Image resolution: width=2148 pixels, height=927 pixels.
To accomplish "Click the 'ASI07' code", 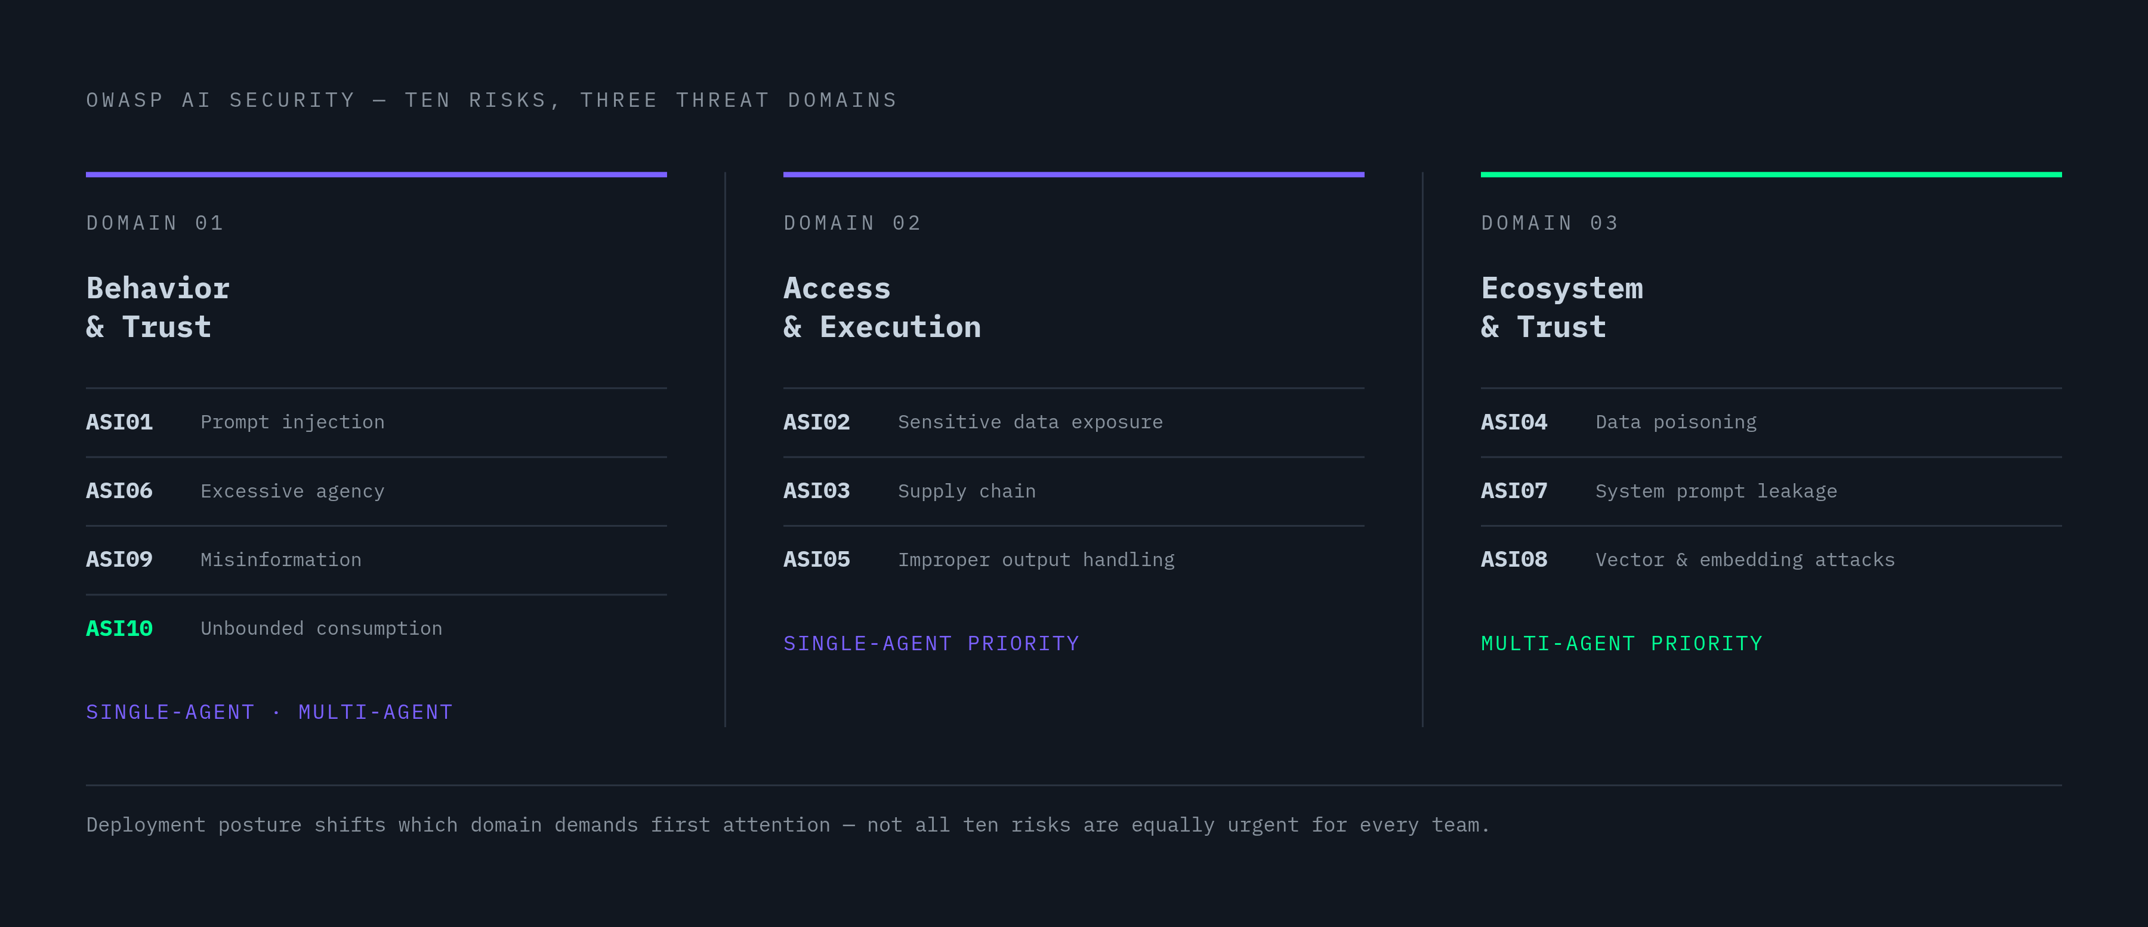I will click(x=1514, y=491).
